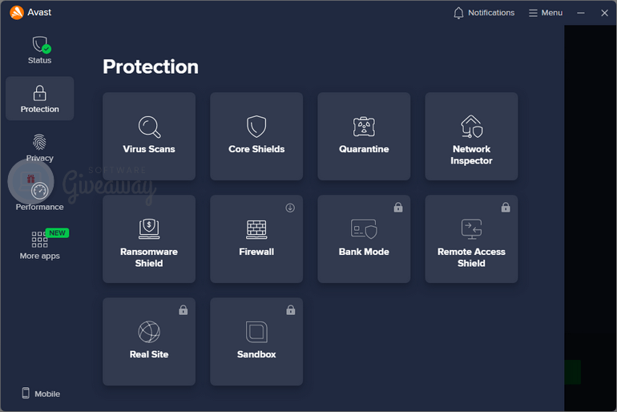The width and height of the screenshot is (617, 412).
Task: Open the Bank Mode card icon
Action: [364, 229]
